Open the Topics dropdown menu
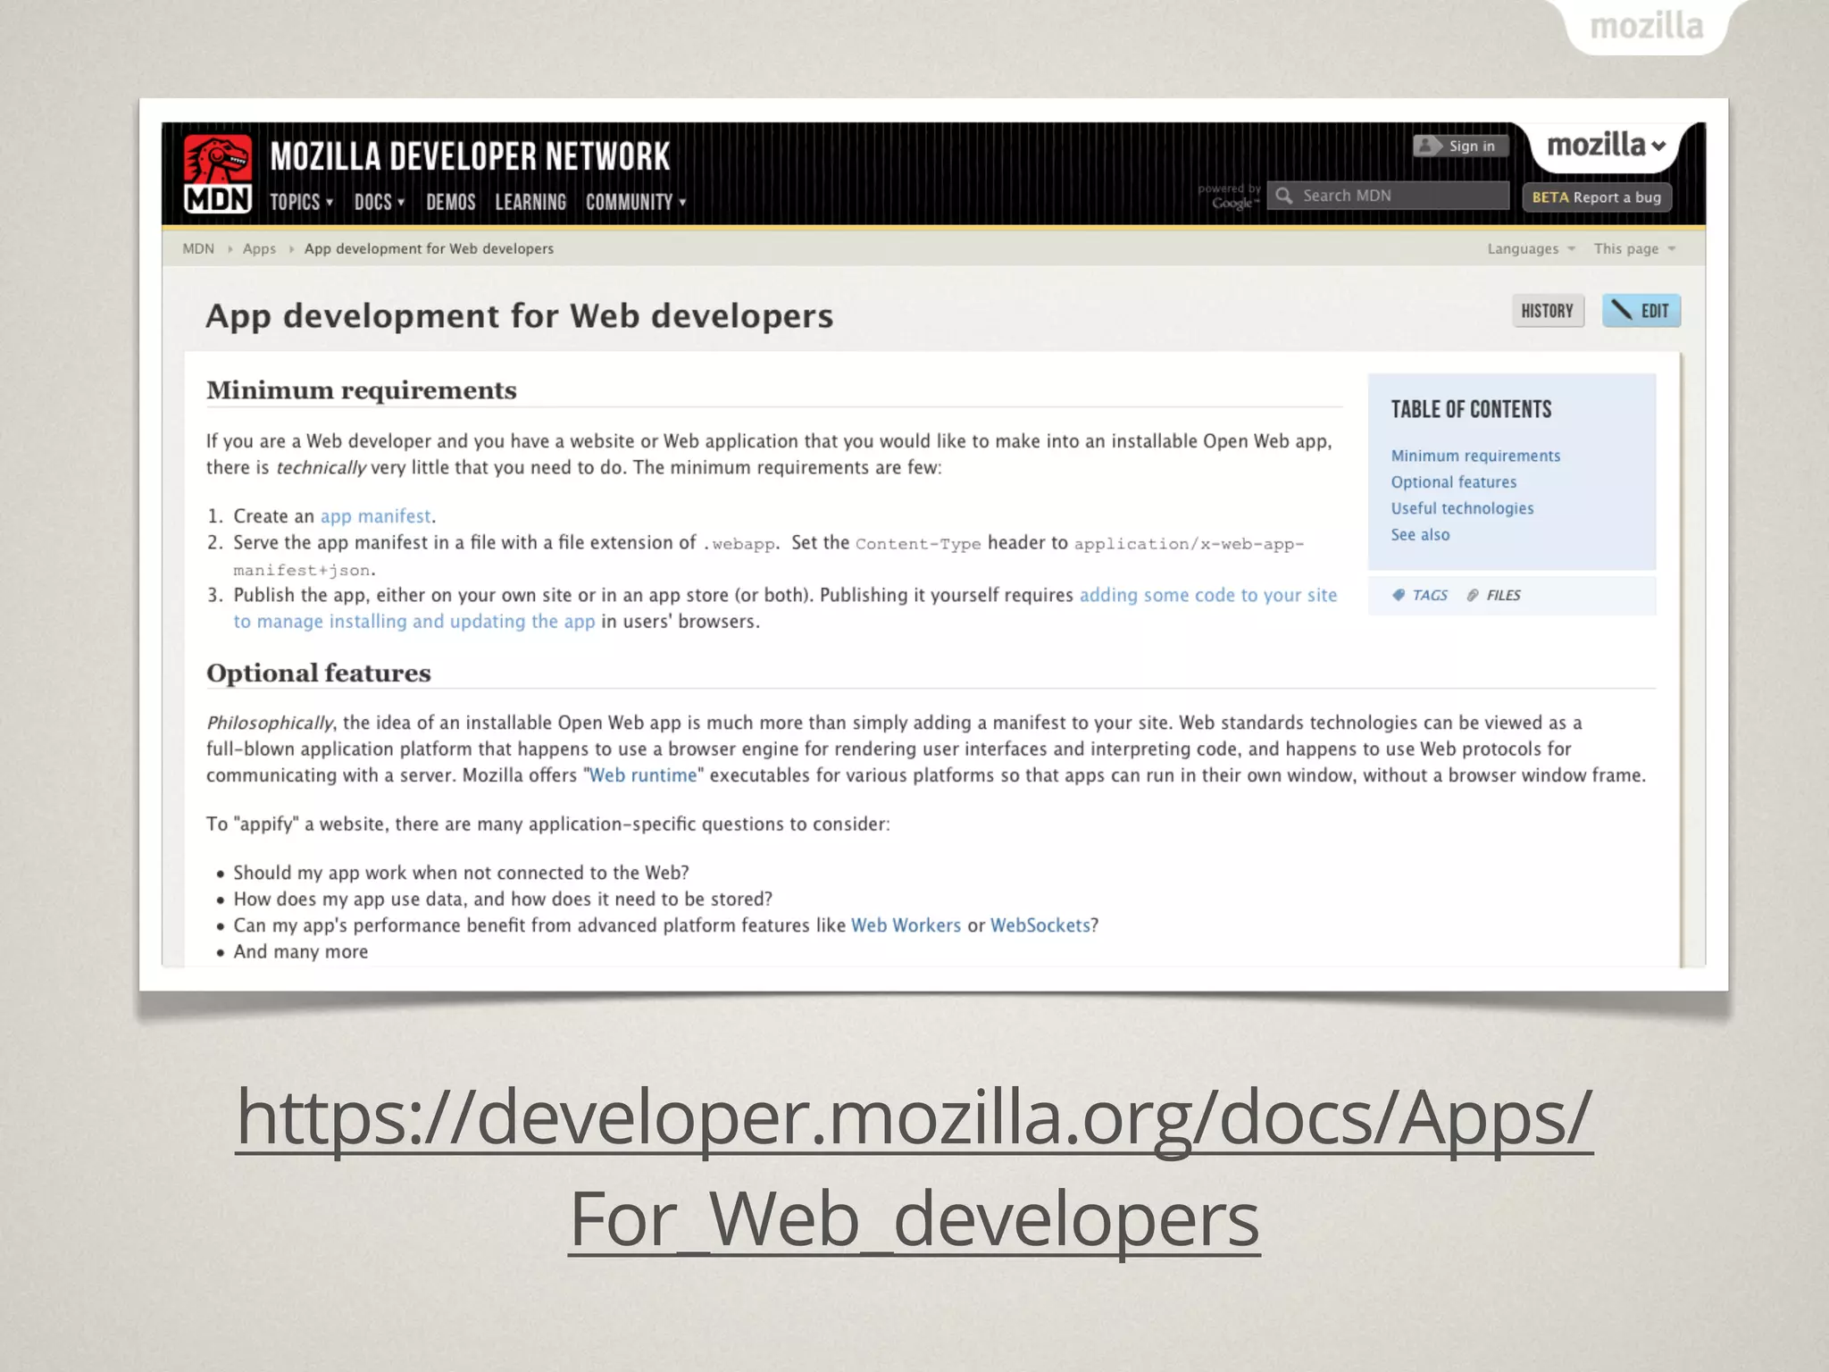The image size is (1829, 1372). tap(302, 202)
